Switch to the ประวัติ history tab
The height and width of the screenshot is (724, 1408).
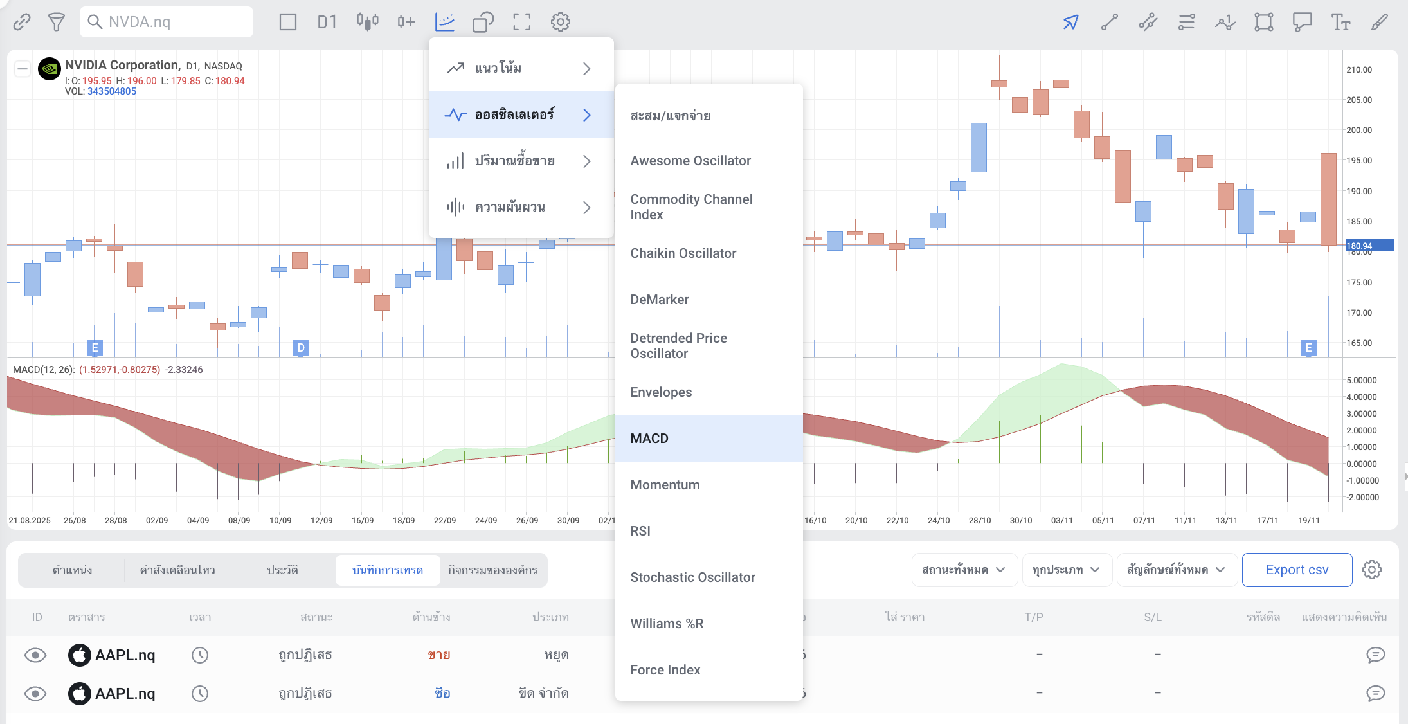click(282, 570)
